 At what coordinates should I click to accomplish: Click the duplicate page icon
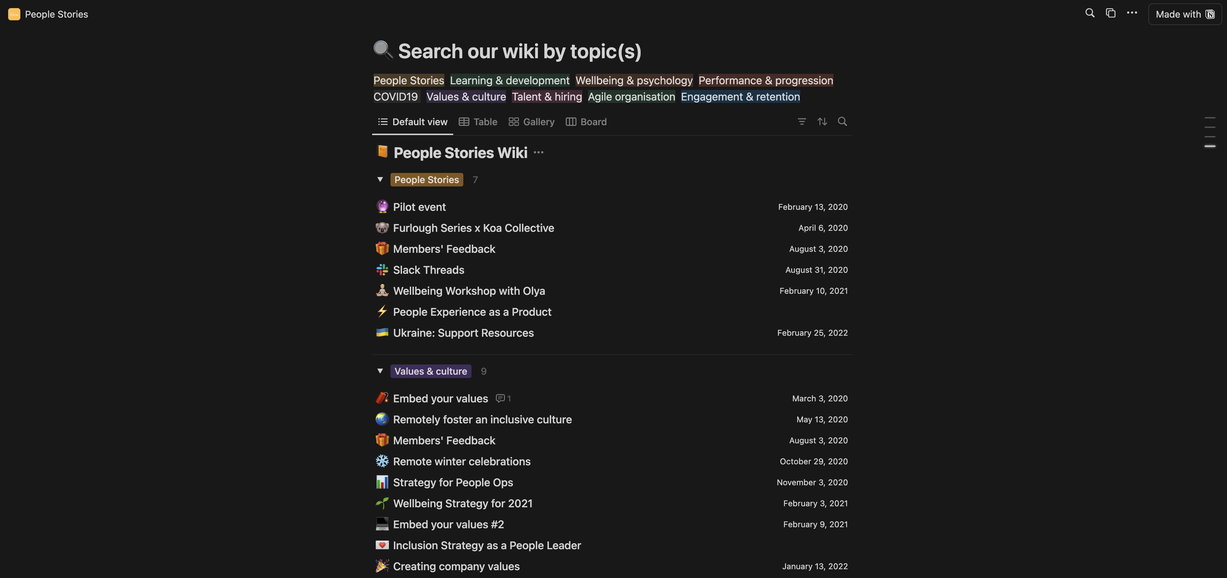point(1110,13)
